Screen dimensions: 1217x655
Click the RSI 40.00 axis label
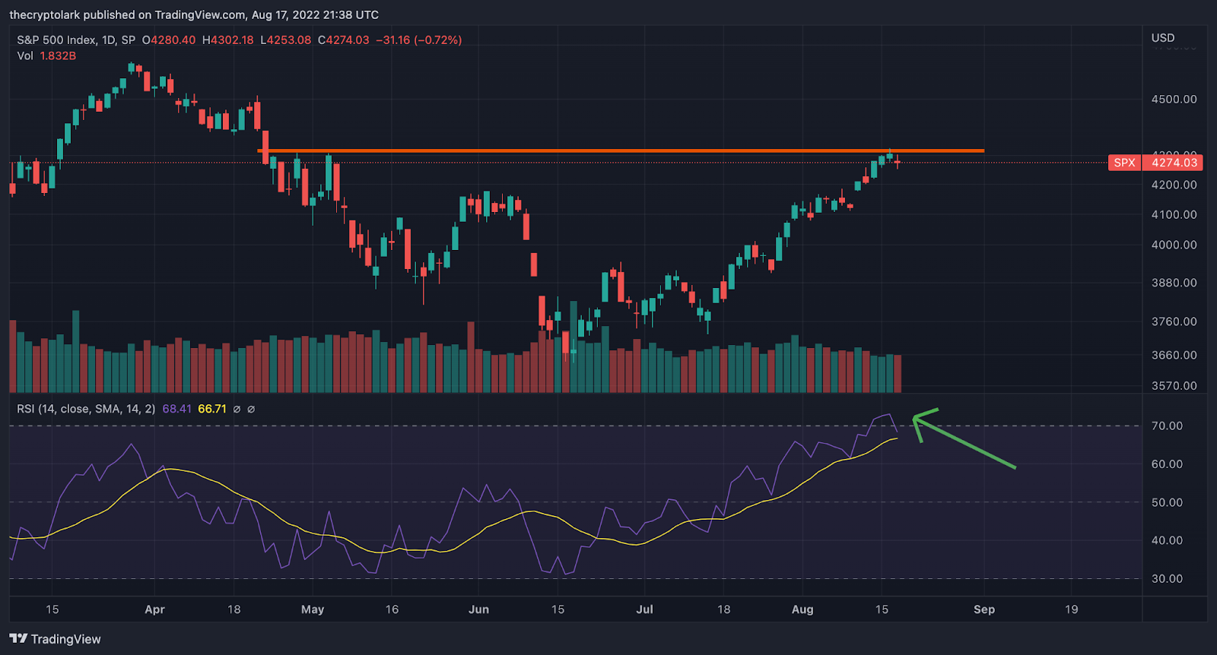(x=1167, y=540)
